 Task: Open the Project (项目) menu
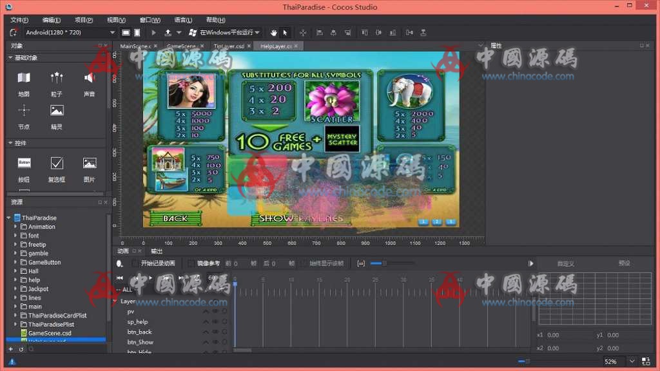(84, 20)
